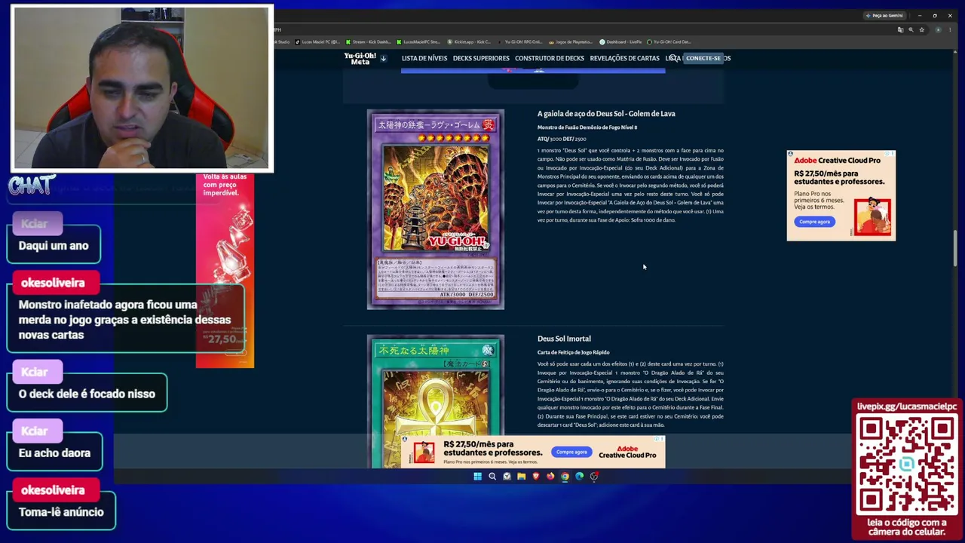Click the Peça ao Gemini button
The image size is (965, 543).
884,15
